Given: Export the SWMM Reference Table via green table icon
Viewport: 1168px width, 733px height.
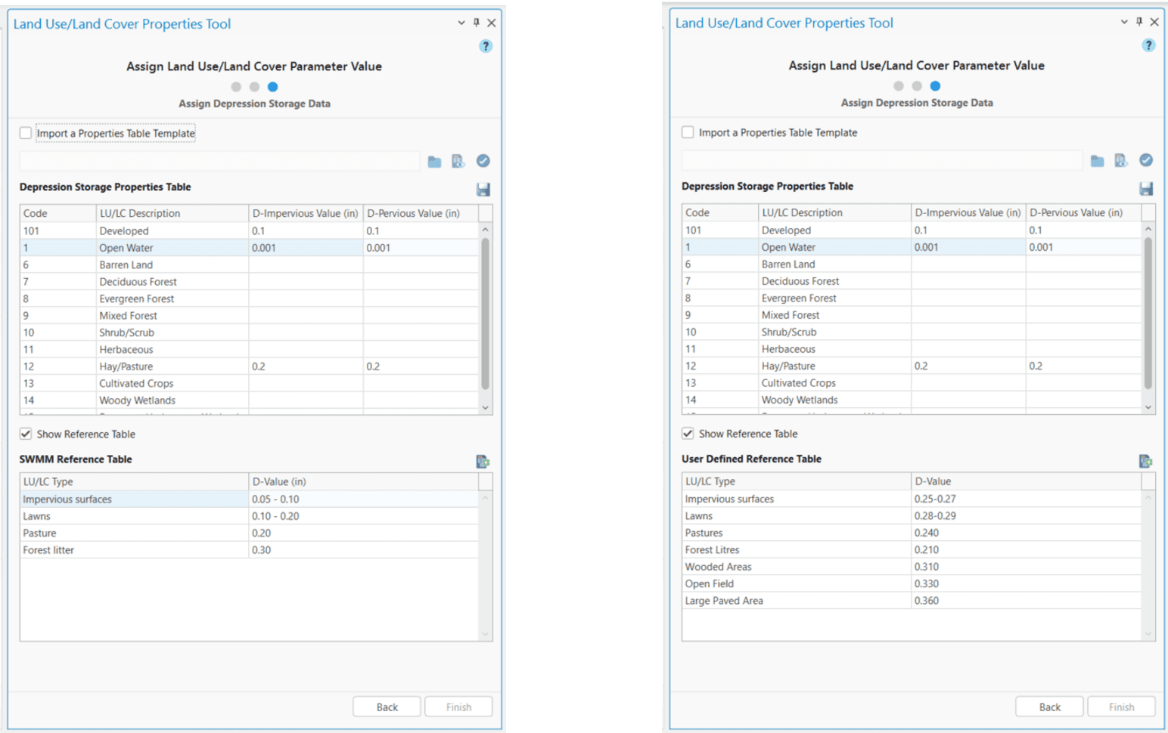Looking at the screenshot, I should coord(483,461).
